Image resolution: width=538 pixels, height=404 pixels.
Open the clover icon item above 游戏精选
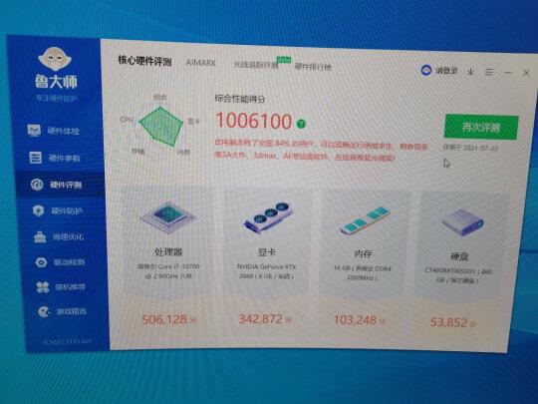61,287
